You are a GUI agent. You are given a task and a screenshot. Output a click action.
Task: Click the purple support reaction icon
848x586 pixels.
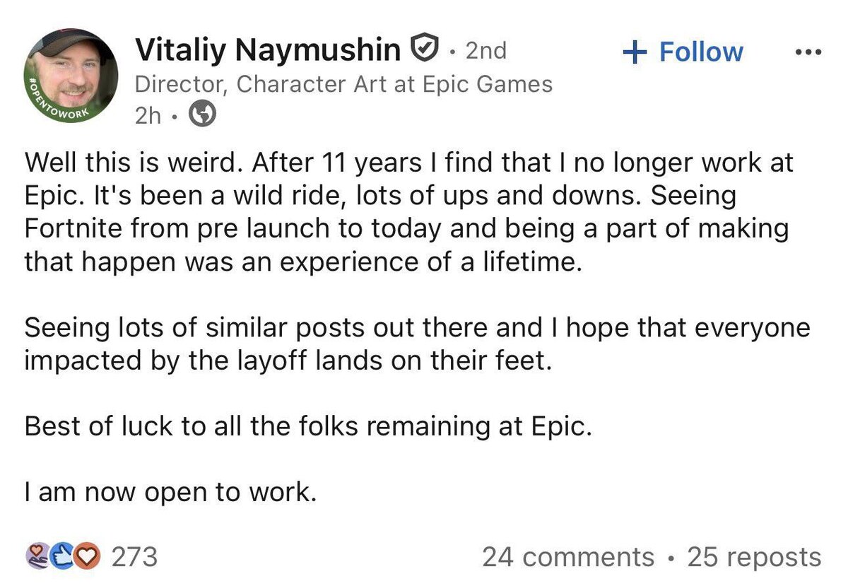pyautogui.click(x=36, y=557)
